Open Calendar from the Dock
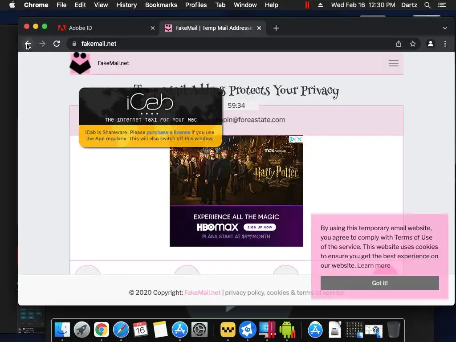456x342 pixels. coord(140,330)
